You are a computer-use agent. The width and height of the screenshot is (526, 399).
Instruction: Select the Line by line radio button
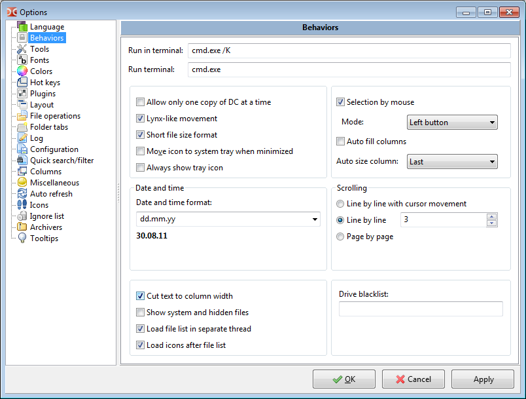coord(340,220)
